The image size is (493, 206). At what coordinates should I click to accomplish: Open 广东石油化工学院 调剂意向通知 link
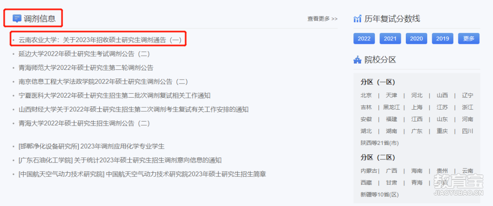pos(120,160)
